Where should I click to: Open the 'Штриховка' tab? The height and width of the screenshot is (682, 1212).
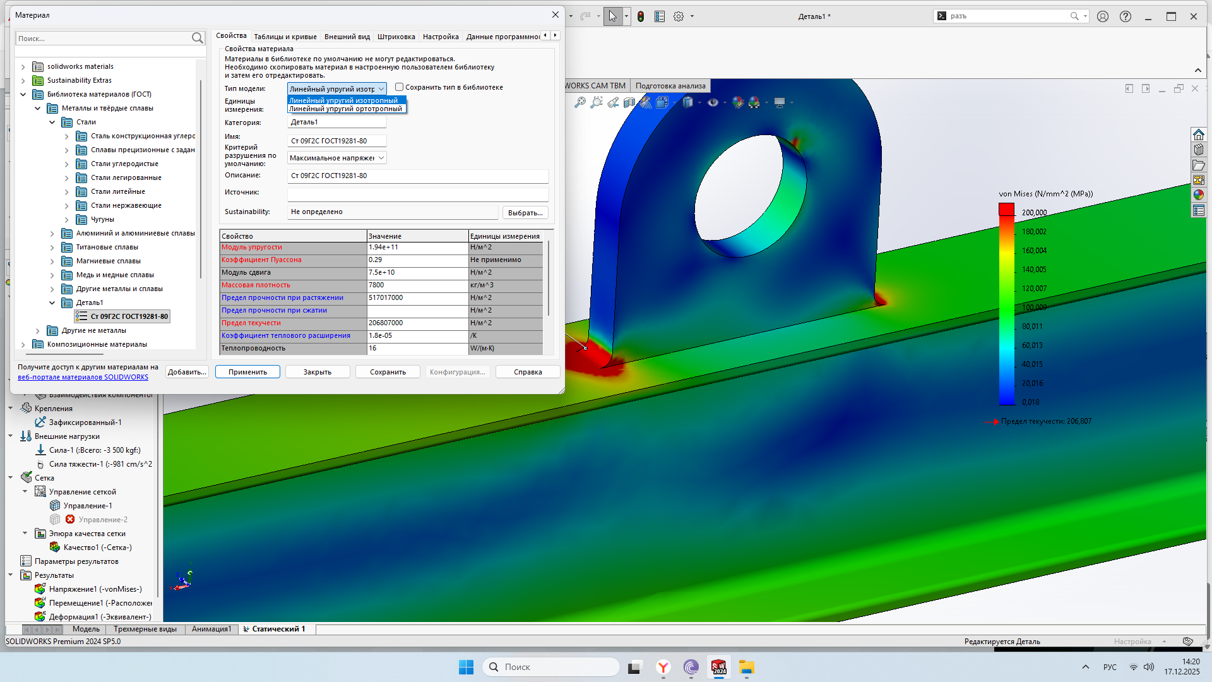[396, 37]
